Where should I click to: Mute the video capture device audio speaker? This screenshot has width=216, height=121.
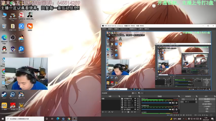pos(173,109)
